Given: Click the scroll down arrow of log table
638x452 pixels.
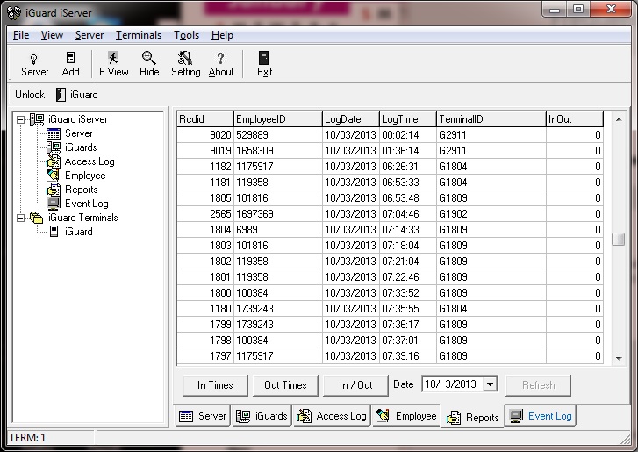Looking at the screenshot, I should 619,358.
